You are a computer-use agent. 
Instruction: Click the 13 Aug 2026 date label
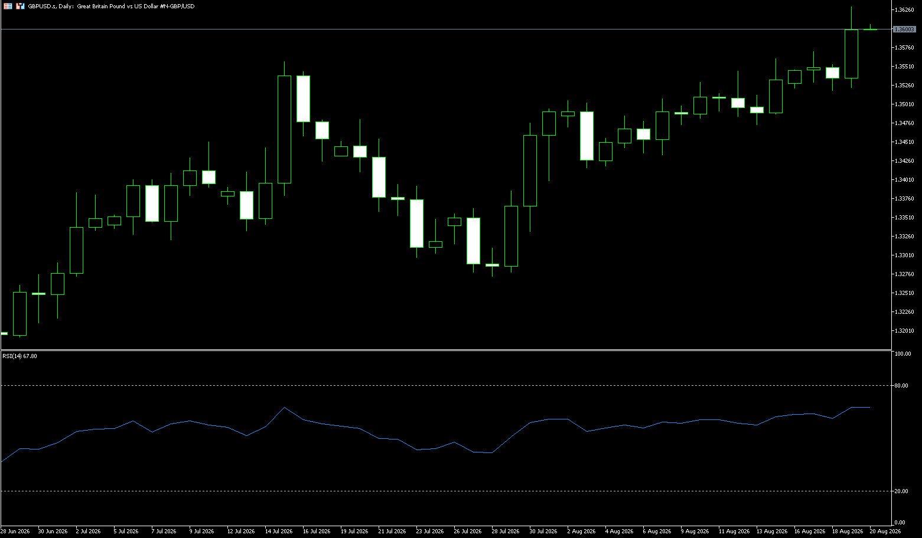[x=772, y=532]
